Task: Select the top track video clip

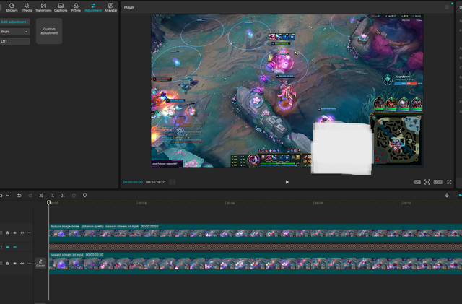Action: pos(256,233)
